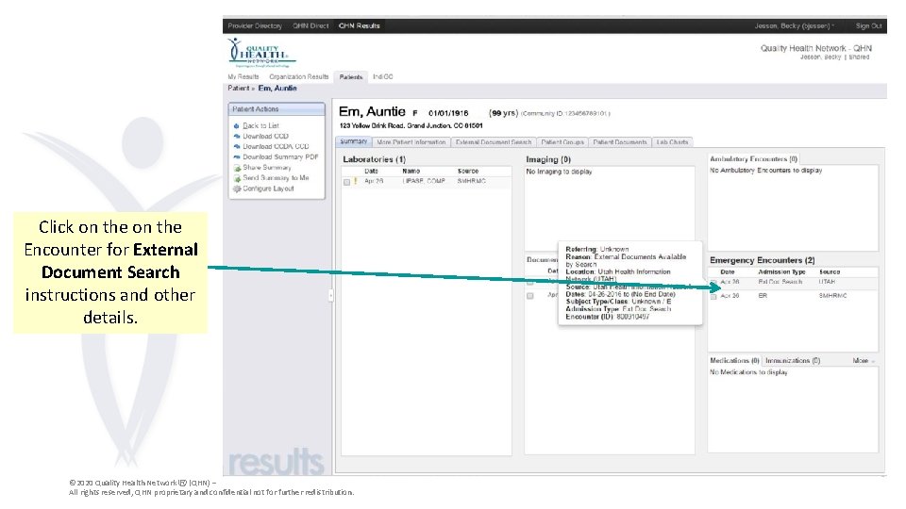Open More Patient Information tab
The width and height of the screenshot is (906, 509).
(x=411, y=142)
